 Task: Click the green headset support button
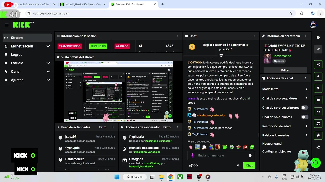pos(316,163)
